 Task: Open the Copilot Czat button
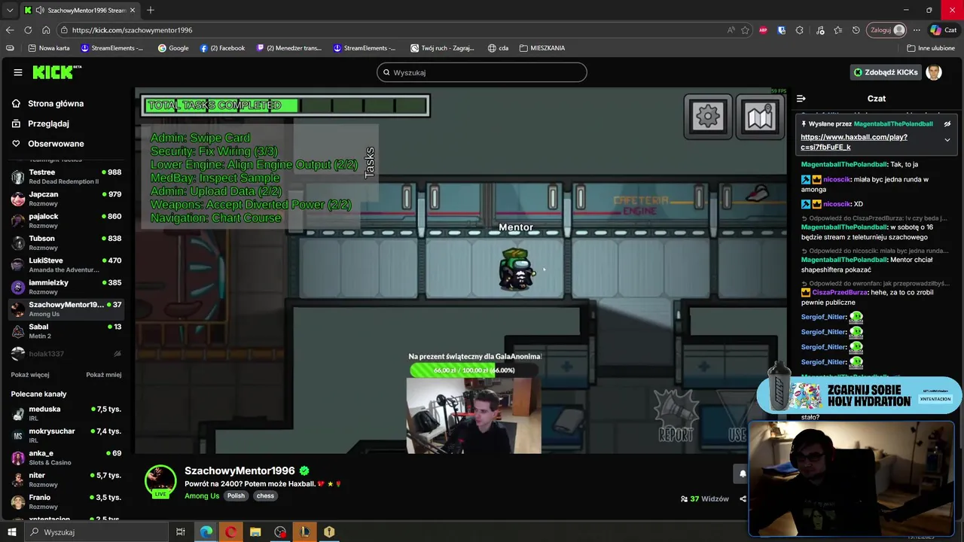(944, 30)
